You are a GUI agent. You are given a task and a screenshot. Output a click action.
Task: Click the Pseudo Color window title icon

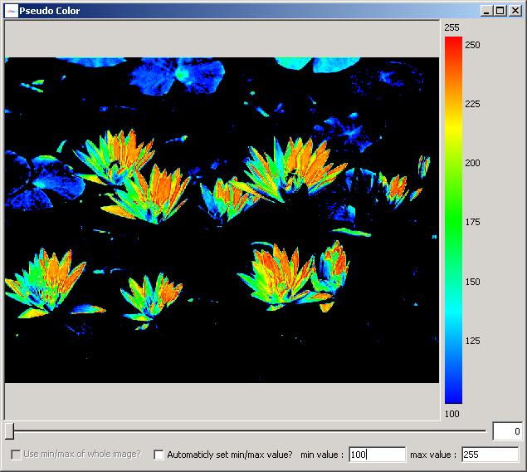(x=11, y=10)
